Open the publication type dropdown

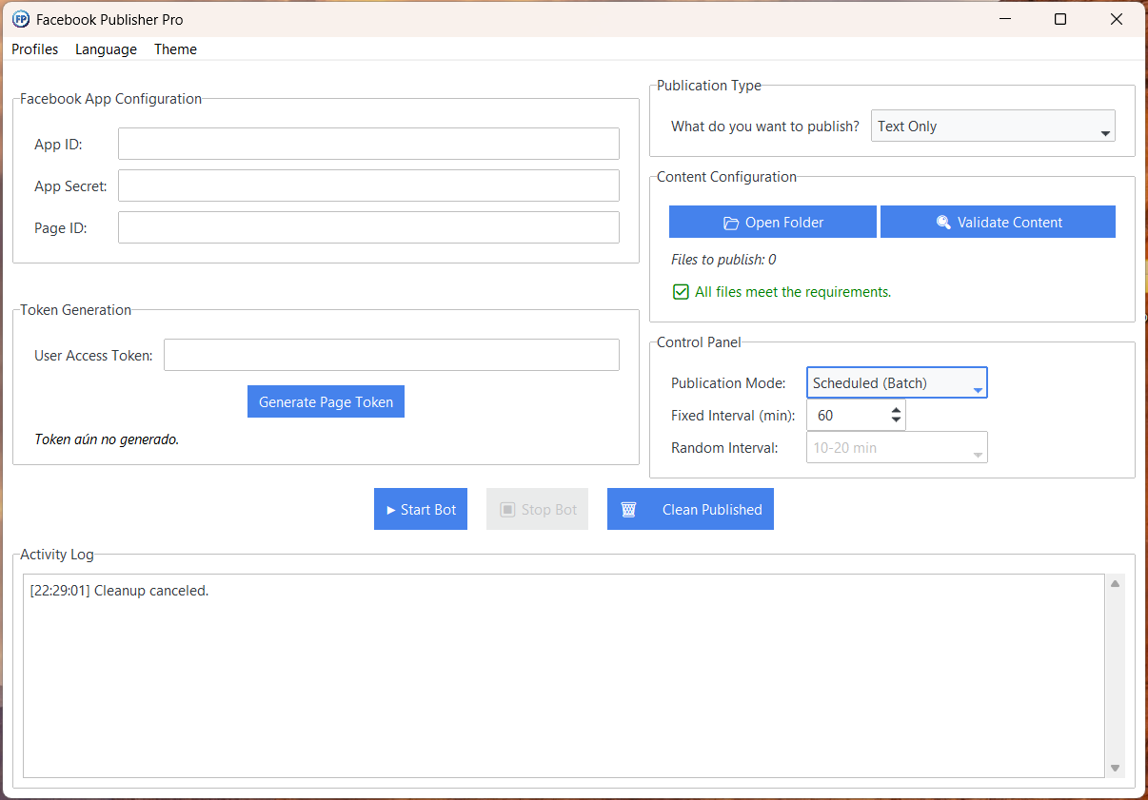[x=993, y=127]
